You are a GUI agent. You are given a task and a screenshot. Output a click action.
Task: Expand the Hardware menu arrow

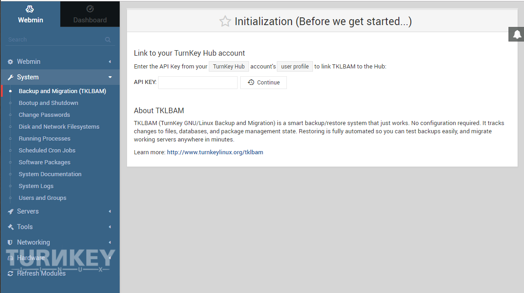pyautogui.click(x=110, y=258)
